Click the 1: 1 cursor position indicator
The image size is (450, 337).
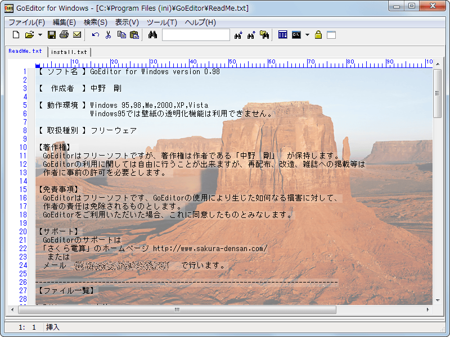point(27,327)
